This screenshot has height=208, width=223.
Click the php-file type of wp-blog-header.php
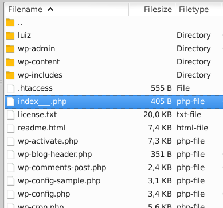pos(190,155)
